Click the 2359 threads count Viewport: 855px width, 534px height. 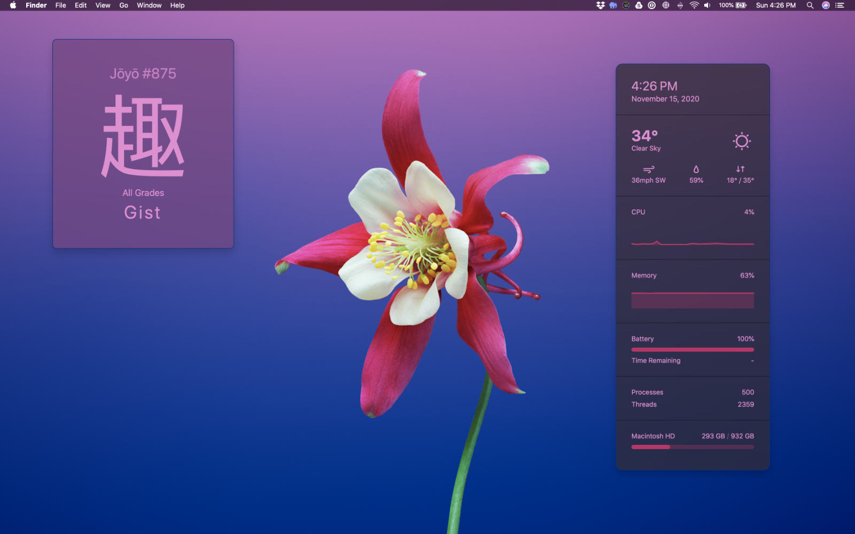click(745, 405)
